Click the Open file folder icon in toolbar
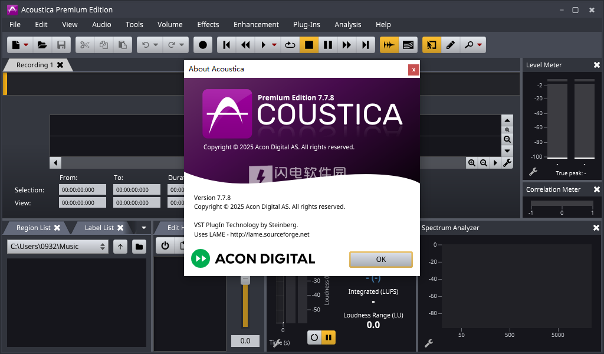This screenshot has width=604, height=354. pyautogui.click(x=42, y=45)
